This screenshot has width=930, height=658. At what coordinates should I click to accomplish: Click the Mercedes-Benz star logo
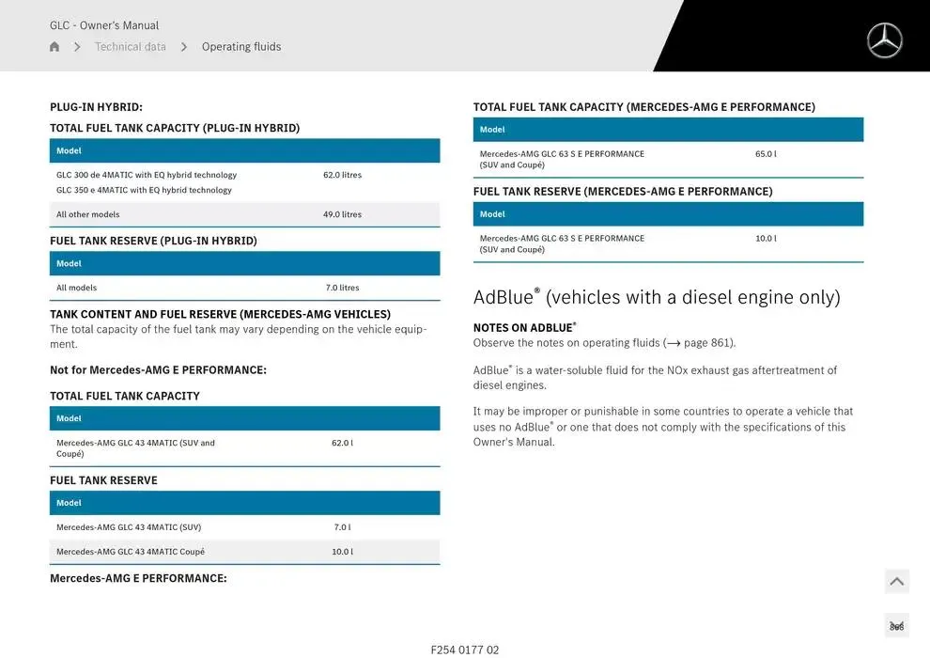884,40
